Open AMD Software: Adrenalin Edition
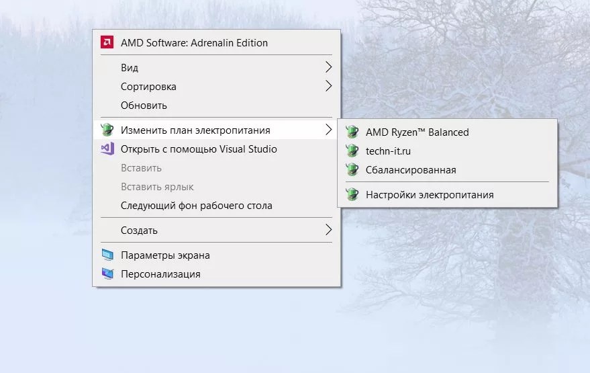Viewport: 590px width, 373px height. (216, 42)
